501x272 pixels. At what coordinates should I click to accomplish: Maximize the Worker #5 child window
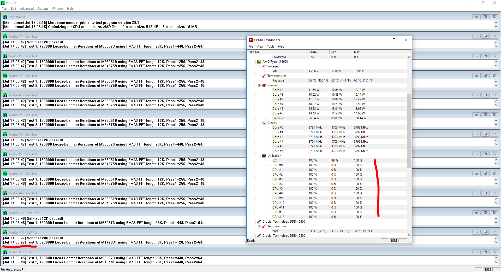(485, 115)
